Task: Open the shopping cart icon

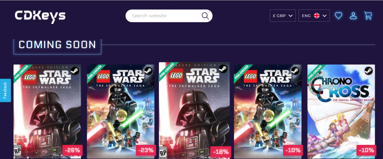Action: click(x=368, y=16)
